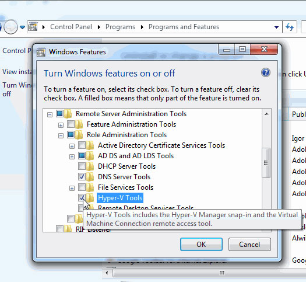The width and height of the screenshot is (306, 282).
Task: Enable the DHCP Server Tools checkbox
Action: (82, 166)
